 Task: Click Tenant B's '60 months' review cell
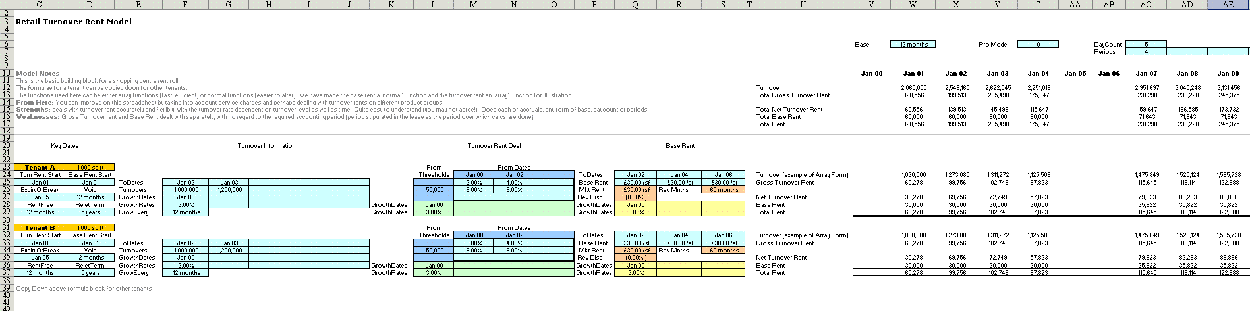click(724, 250)
